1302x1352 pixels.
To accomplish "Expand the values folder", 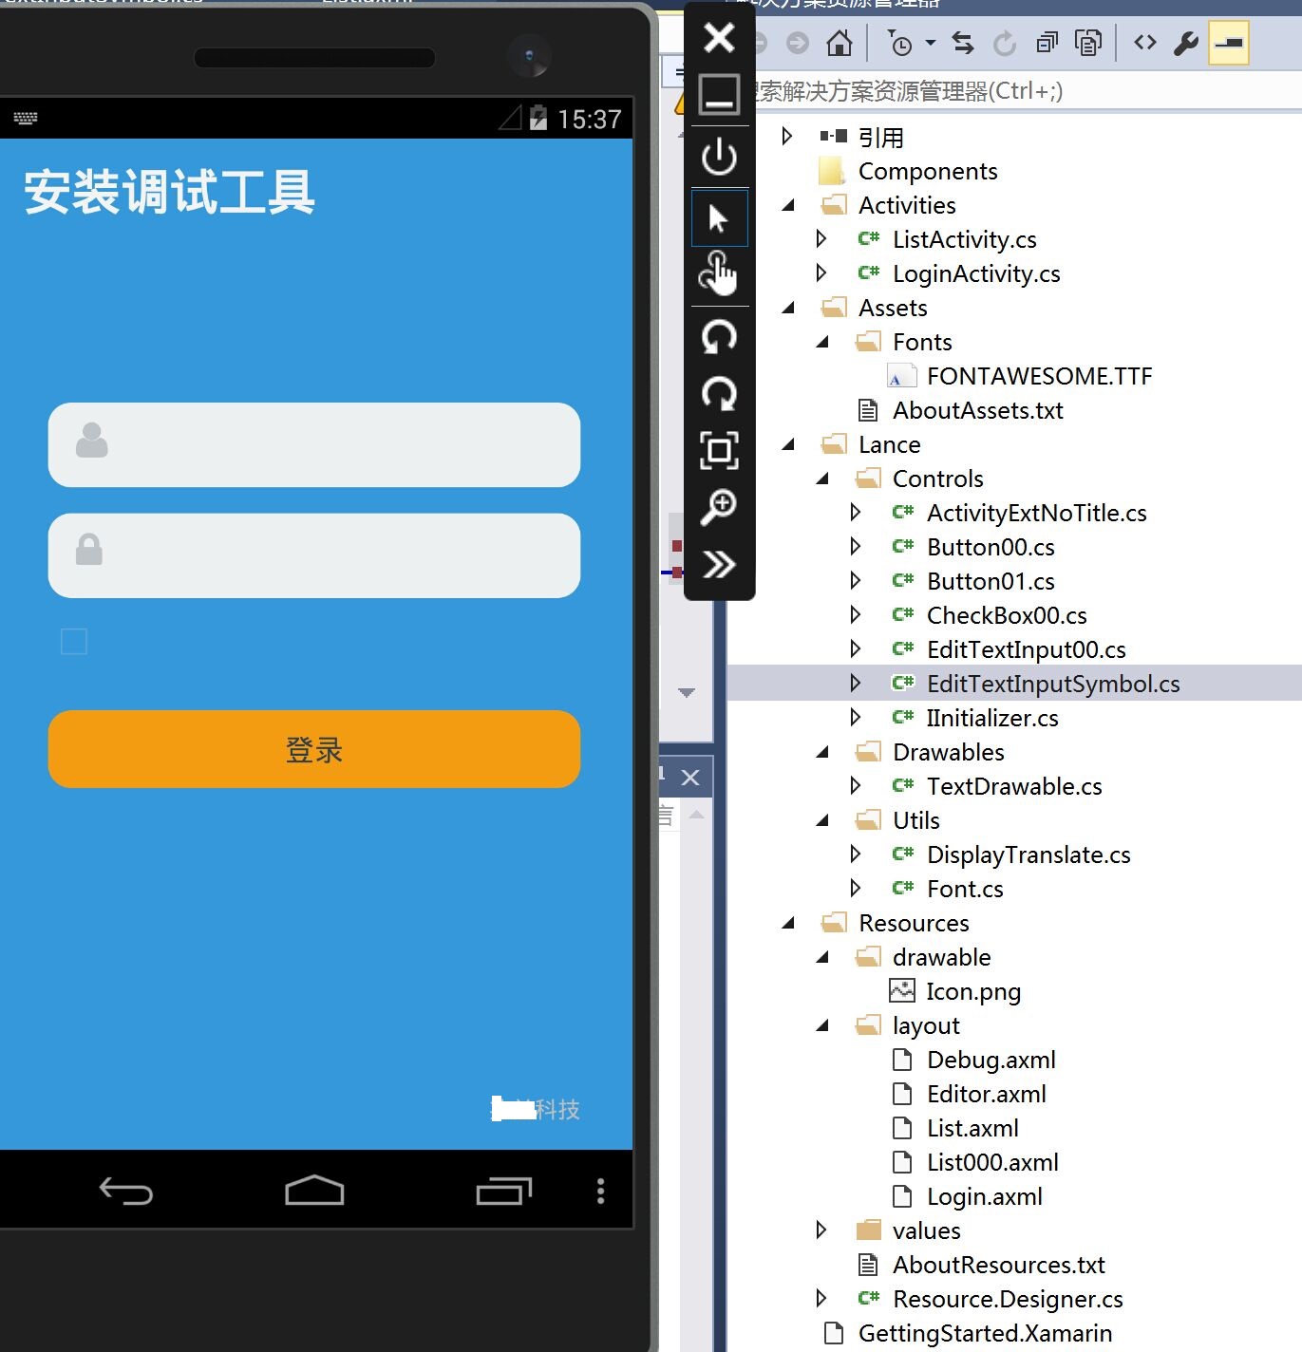I will click(821, 1230).
